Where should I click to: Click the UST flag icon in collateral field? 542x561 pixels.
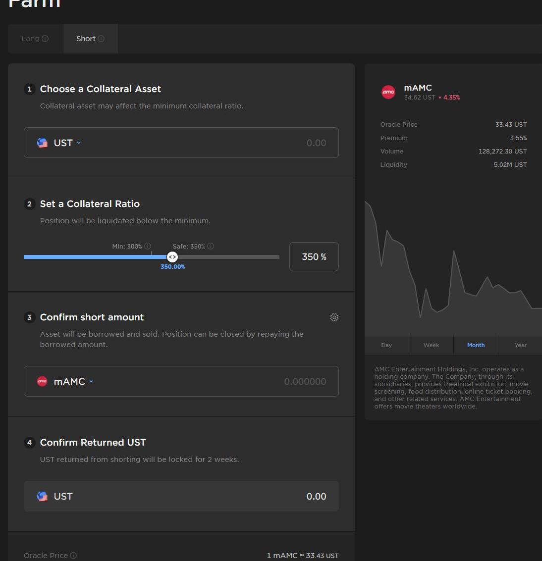(43, 143)
